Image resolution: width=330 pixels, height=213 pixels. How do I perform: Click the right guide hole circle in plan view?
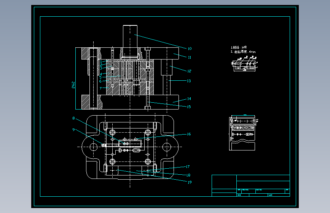[x=167, y=147]
